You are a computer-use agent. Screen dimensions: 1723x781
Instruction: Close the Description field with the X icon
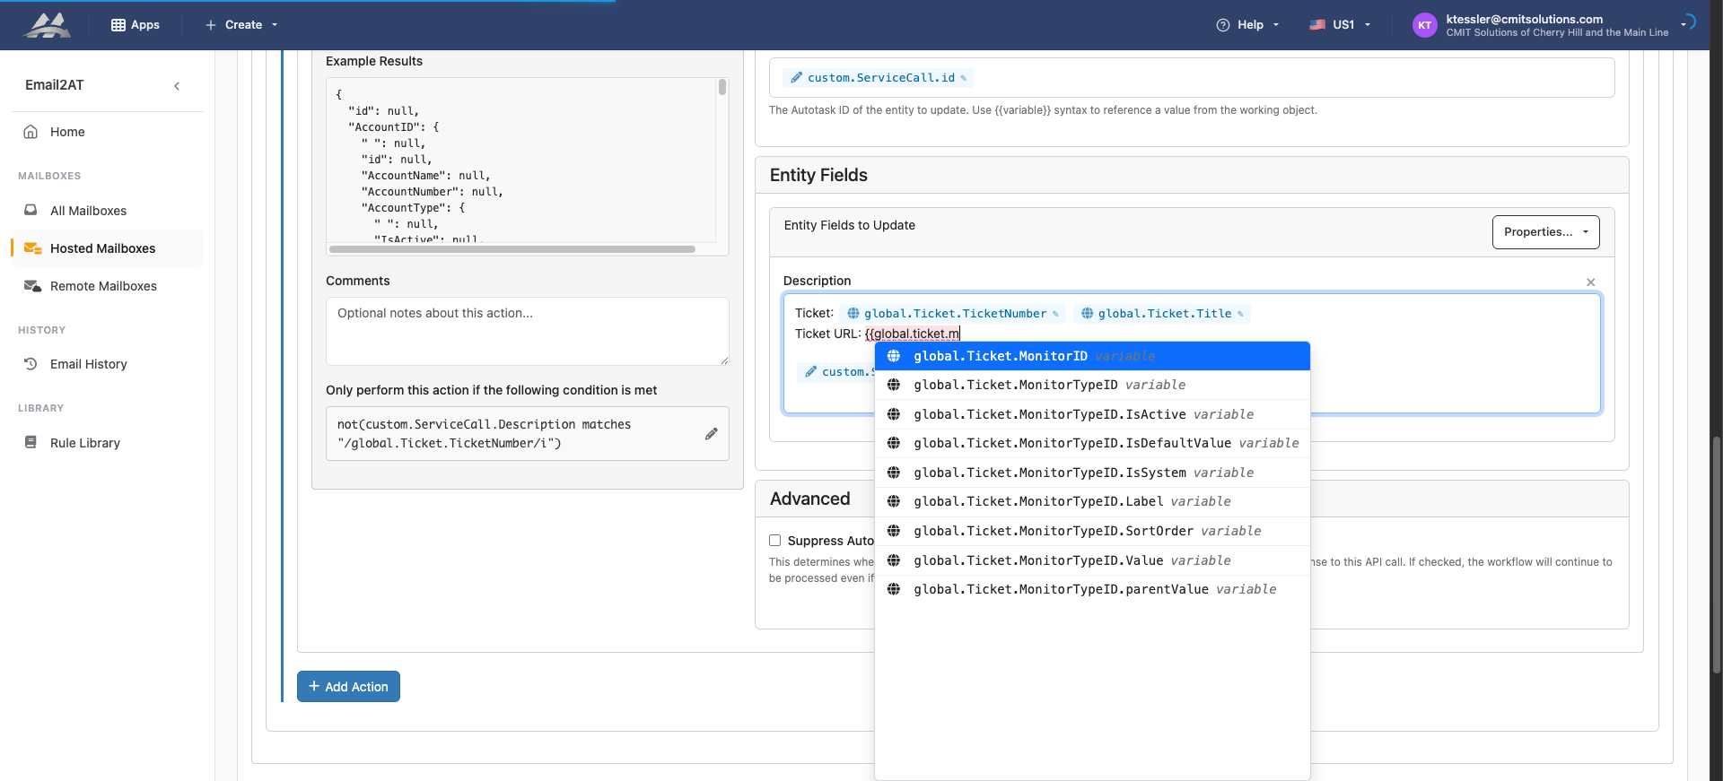coord(1590,282)
